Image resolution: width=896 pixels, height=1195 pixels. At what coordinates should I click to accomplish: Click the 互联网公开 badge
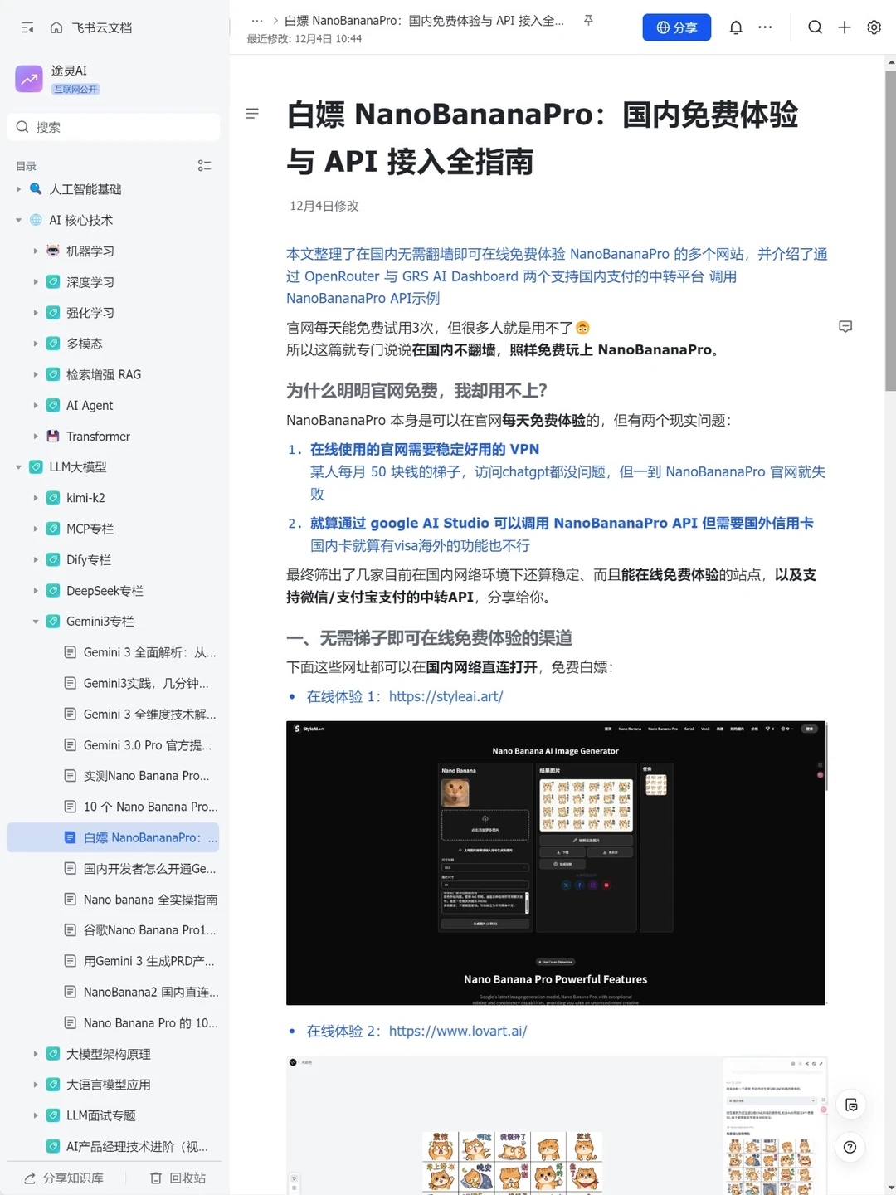pyautogui.click(x=75, y=89)
